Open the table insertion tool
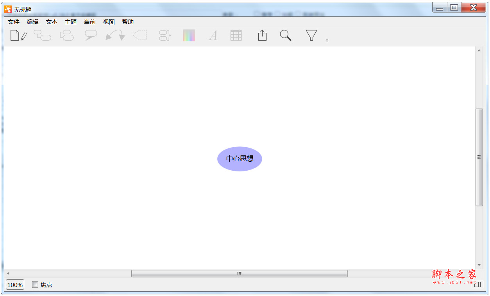This screenshot has height=296, width=490. pos(236,35)
